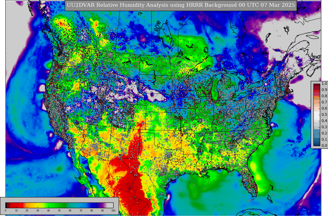Click the 0.9 label on right colorbar
328x216 pixels.
[324, 90]
